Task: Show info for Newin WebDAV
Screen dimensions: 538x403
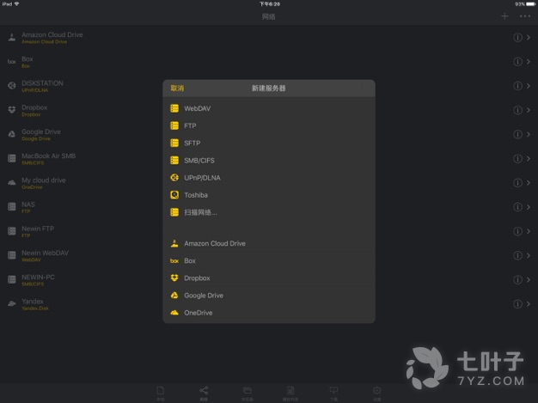Action: pos(517,255)
